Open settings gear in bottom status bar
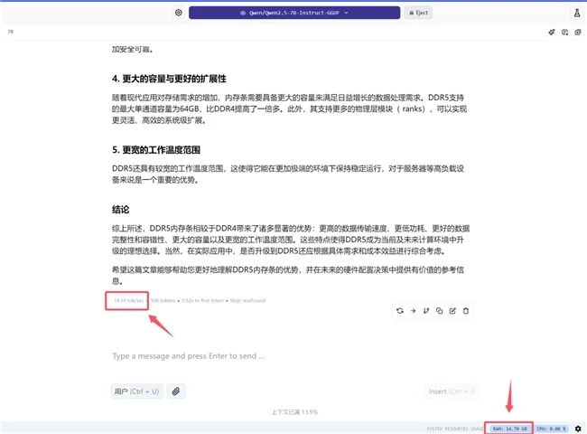The width and height of the screenshot is (587, 434). click(578, 428)
